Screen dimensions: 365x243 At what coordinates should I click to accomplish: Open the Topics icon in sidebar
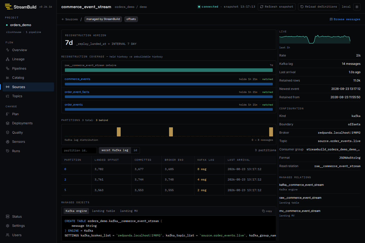(x=8, y=96)
